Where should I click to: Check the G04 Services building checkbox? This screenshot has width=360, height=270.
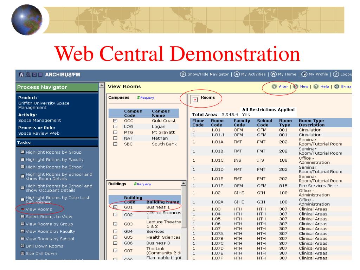click(115, 231)
